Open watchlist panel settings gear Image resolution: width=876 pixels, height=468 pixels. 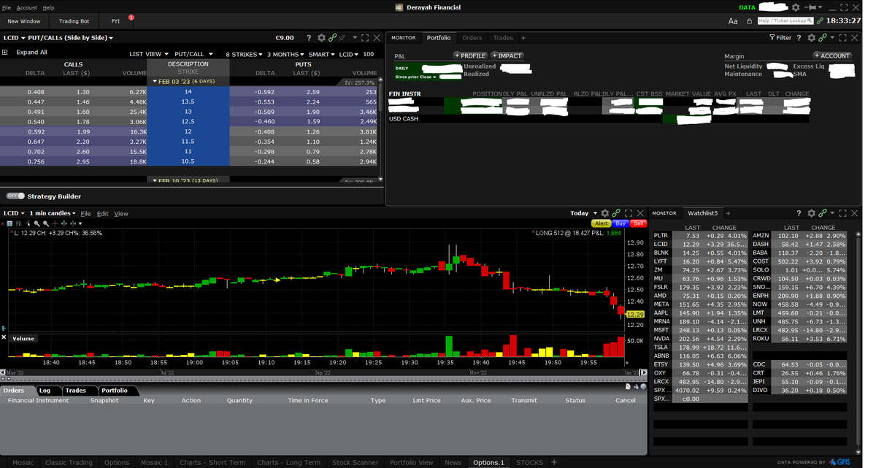(x=811, y=213)
